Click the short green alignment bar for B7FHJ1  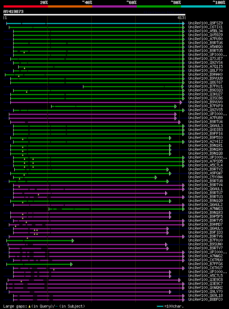[x=133, y=86]
